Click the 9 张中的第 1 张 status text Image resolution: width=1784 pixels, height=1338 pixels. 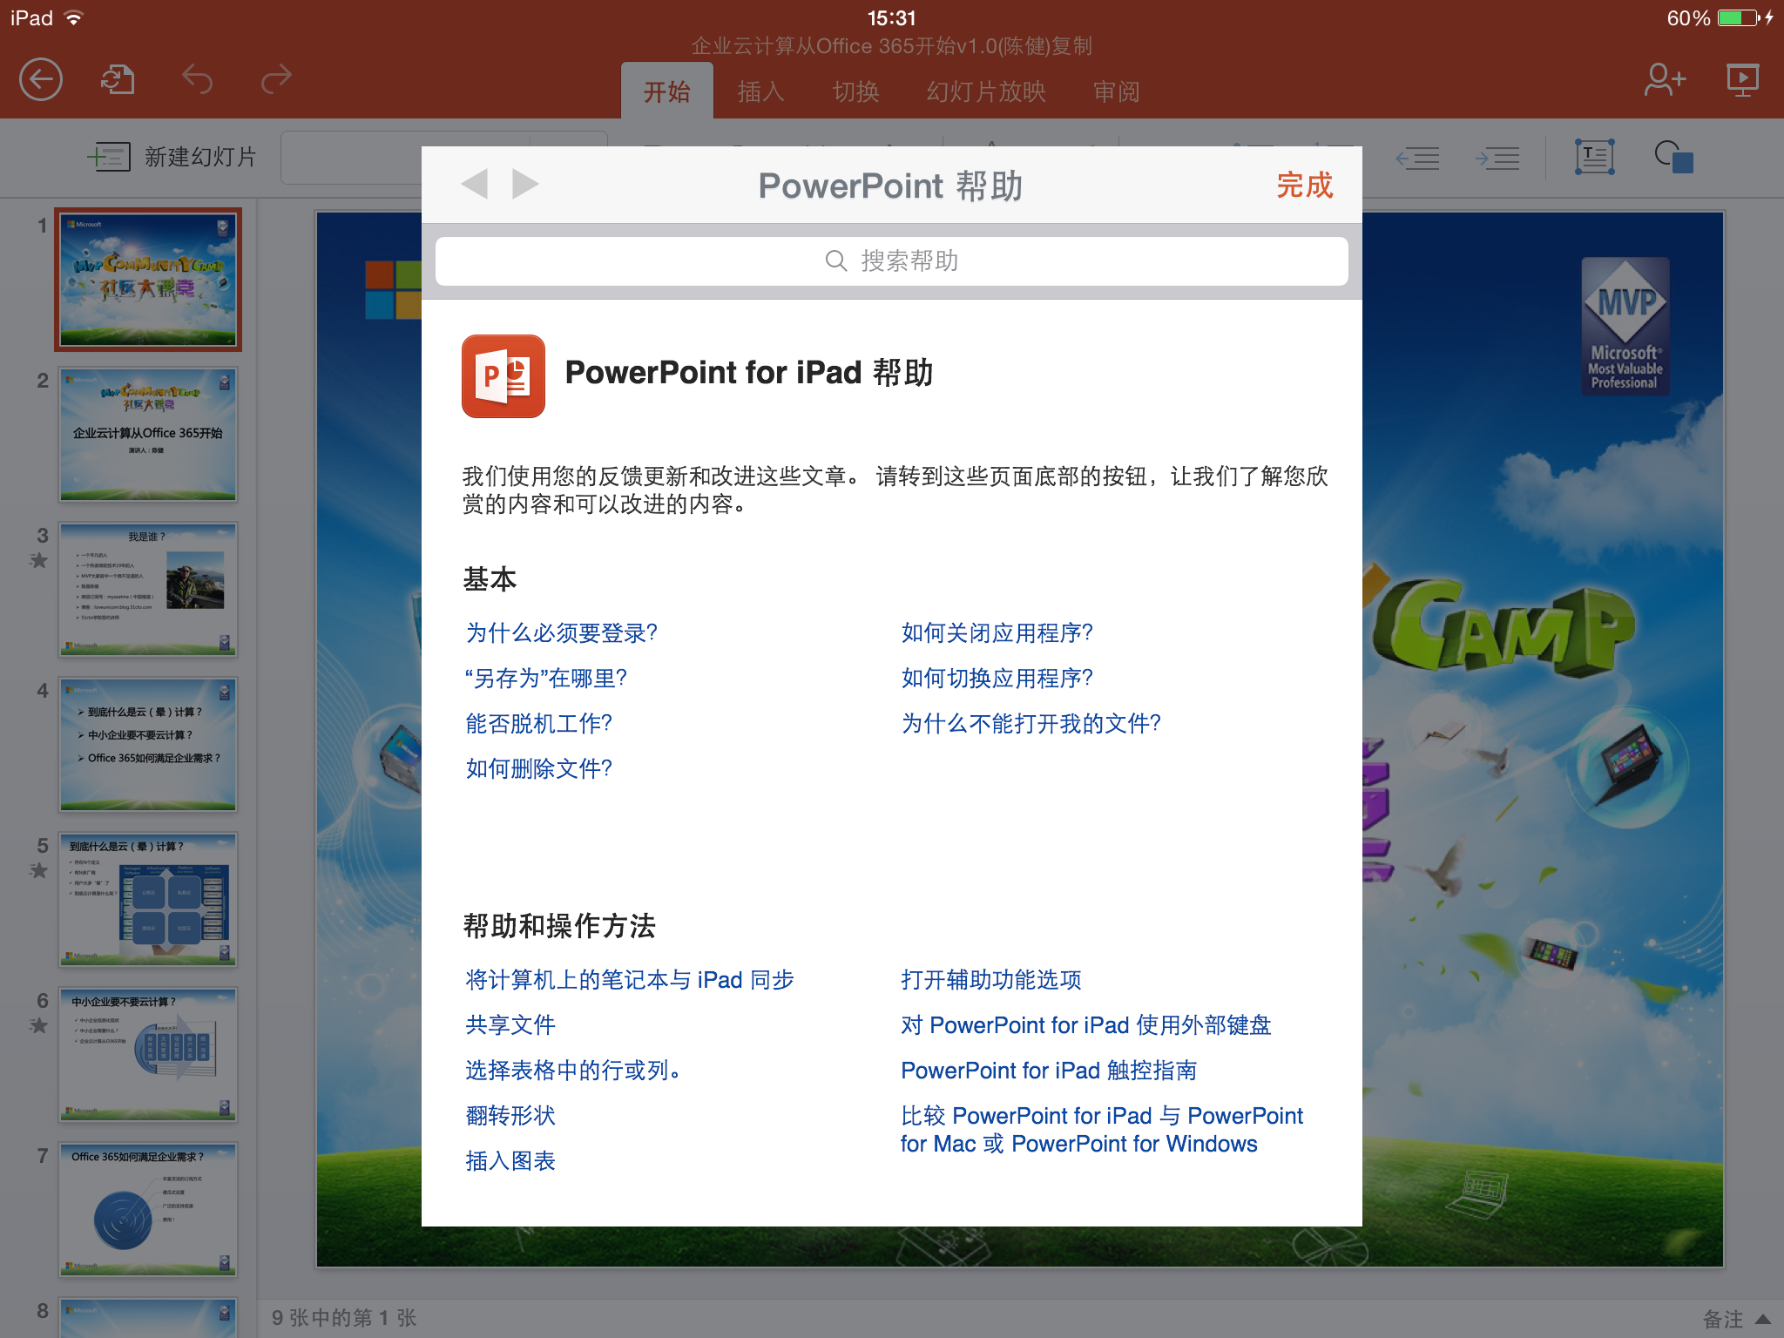[x=344, y=1318]
